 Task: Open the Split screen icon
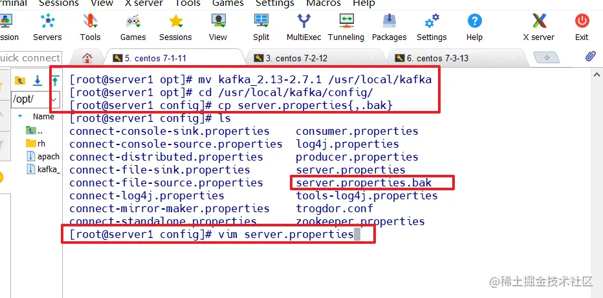click(261, 21)
